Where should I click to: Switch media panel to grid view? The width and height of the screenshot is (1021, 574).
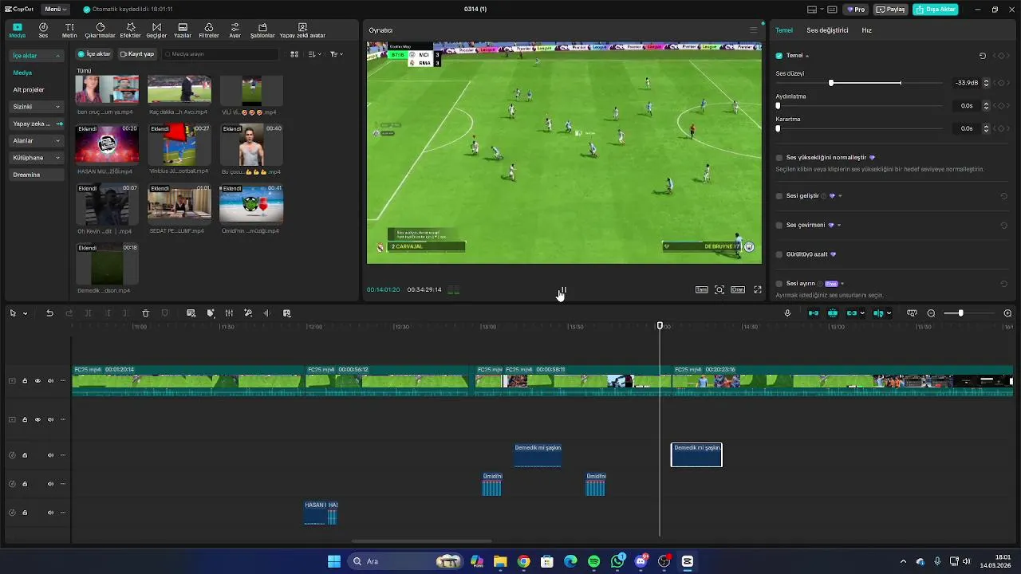tap(294, 54)
